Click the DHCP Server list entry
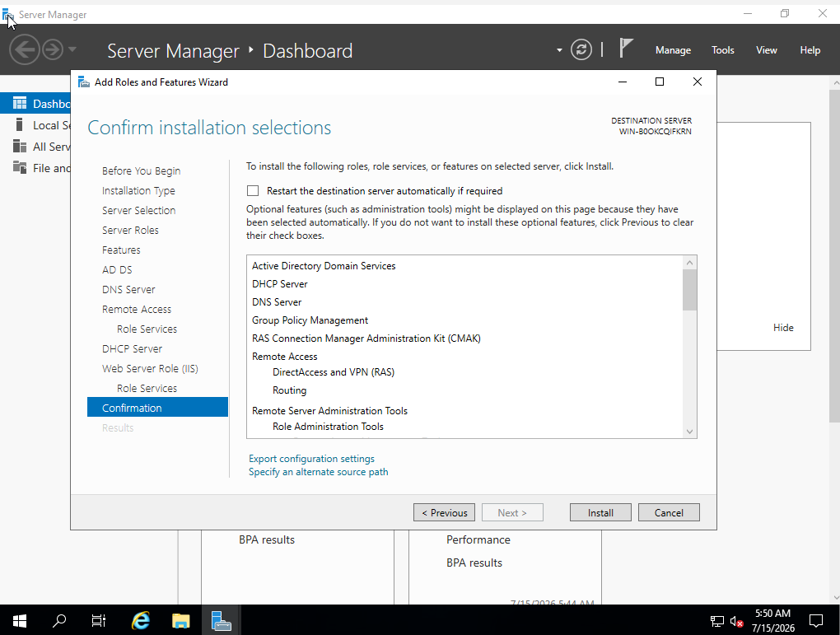Viewport: 840px width, 635px height. (280, 284)
